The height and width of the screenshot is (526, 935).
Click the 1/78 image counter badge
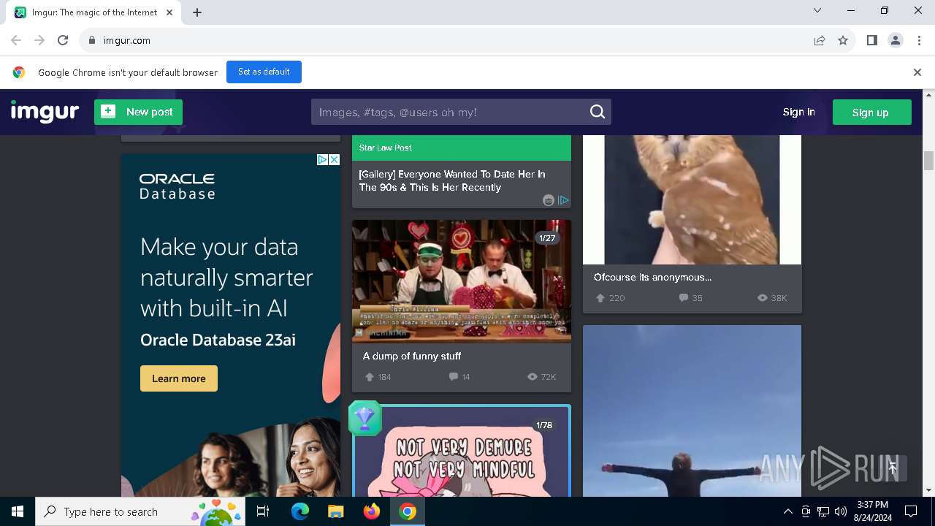(545, 425)
